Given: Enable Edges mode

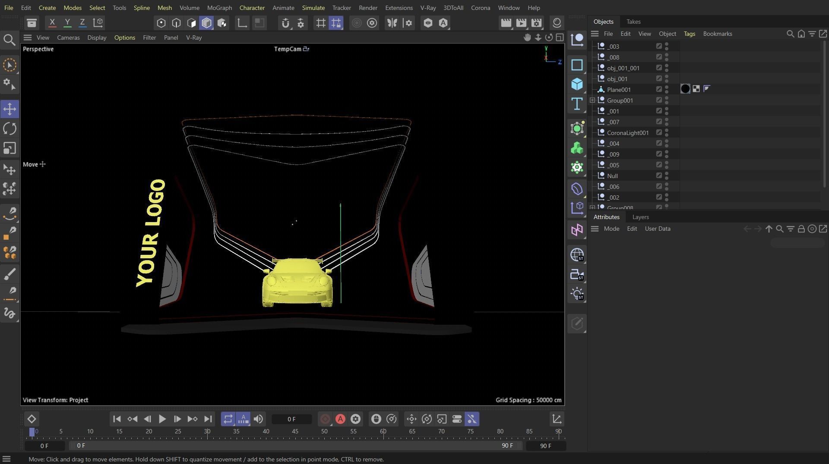Looking at the screenshot, I should pos(176,23).
